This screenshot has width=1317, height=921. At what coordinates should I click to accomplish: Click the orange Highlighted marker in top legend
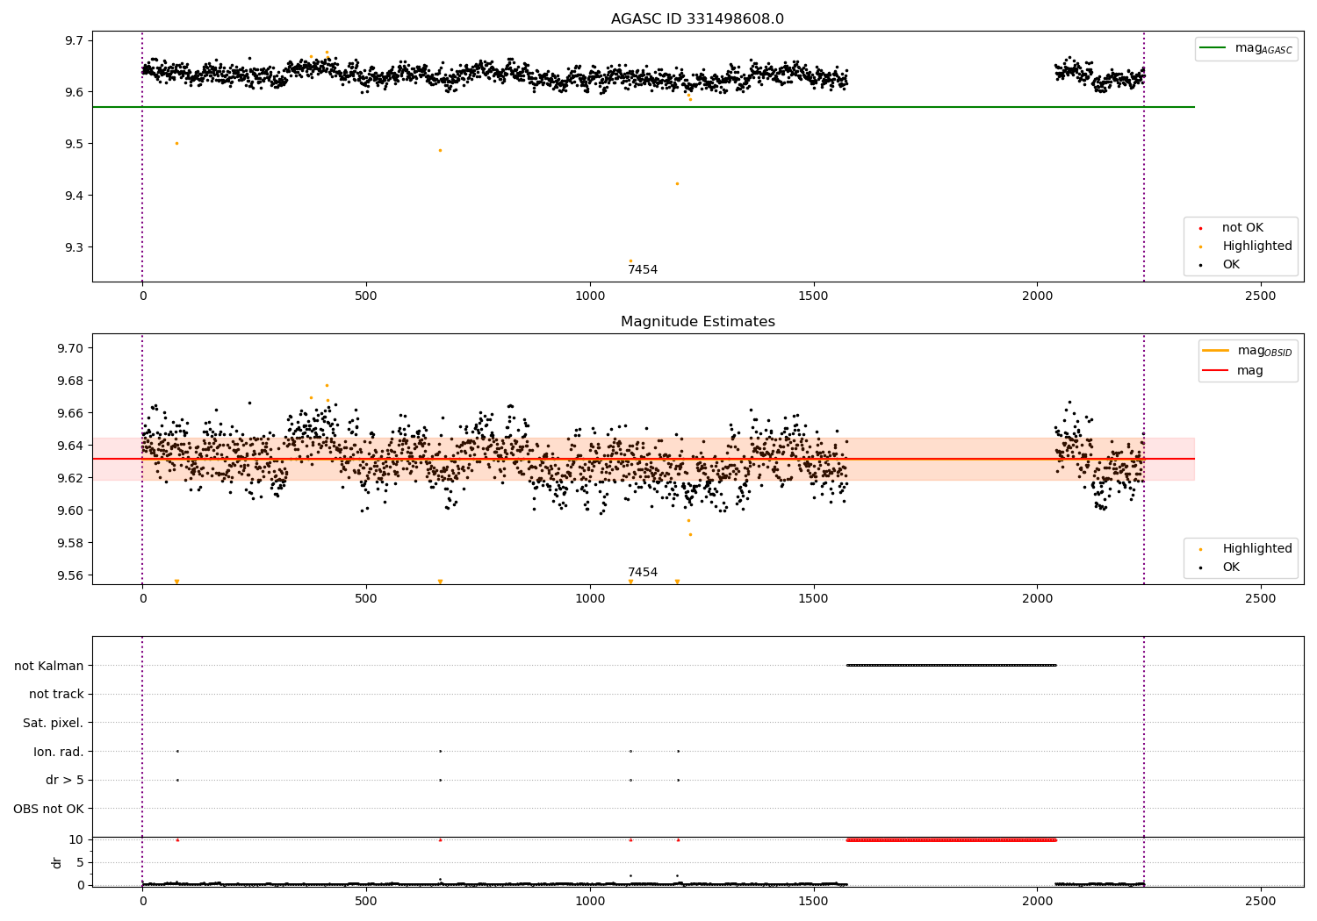click(x=1200, y=246)
